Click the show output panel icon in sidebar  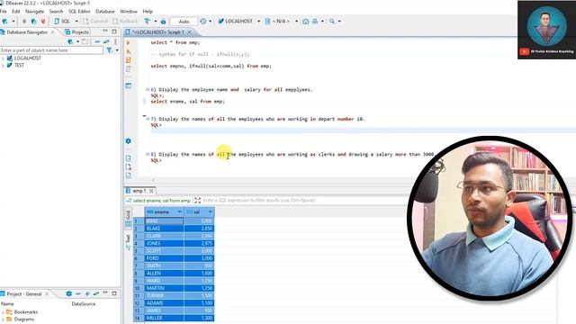(x=128, y=85)
